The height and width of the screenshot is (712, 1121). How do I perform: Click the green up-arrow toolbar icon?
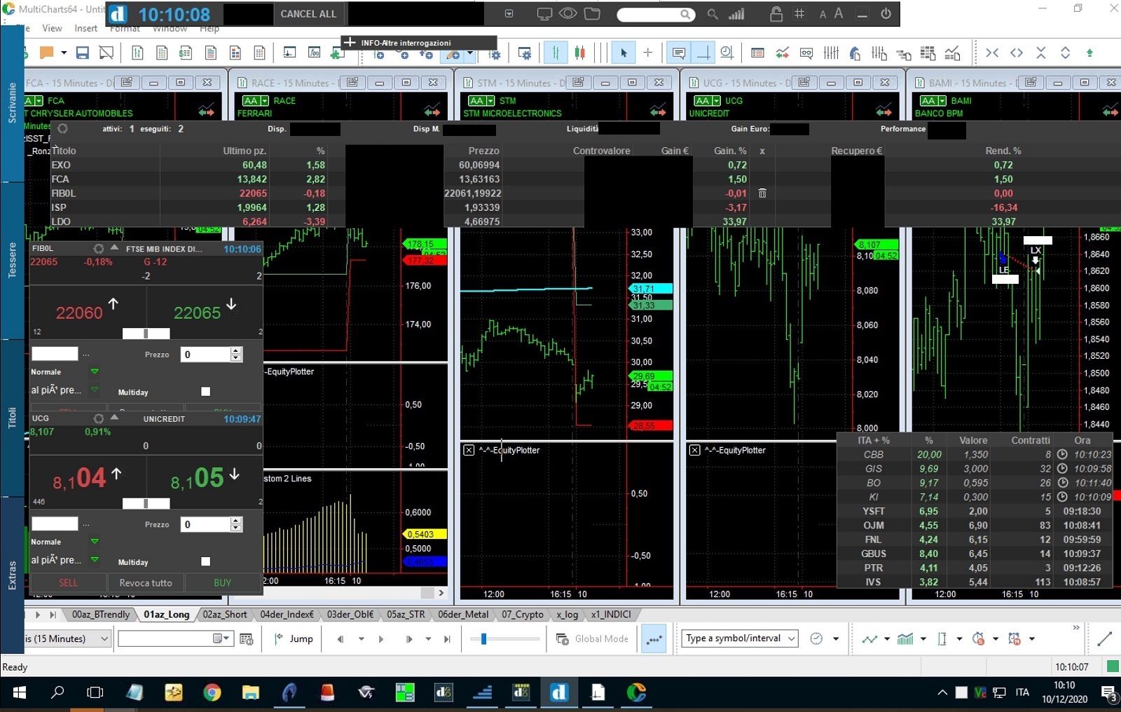[x=1089, y=53]
